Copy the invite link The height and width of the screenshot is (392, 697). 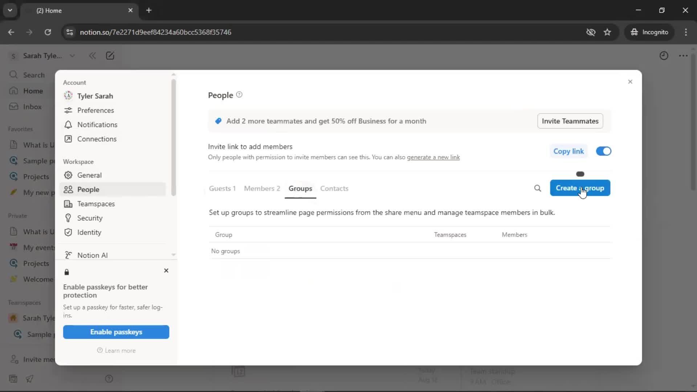pos(568,151)
